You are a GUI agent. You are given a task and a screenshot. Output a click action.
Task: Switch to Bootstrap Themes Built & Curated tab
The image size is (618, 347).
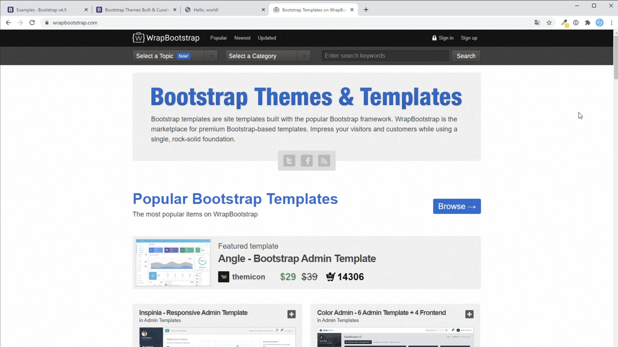tap(137, 10)
